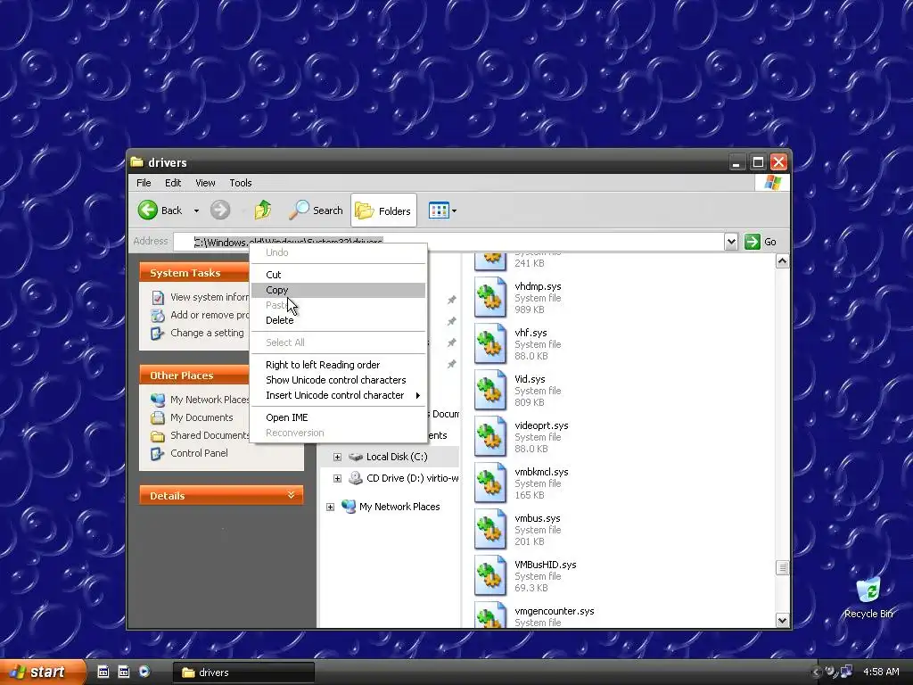Choose Copy in the context menu
Image resolution: width=913 pixels, height=685 pixels.
(338, 290)
